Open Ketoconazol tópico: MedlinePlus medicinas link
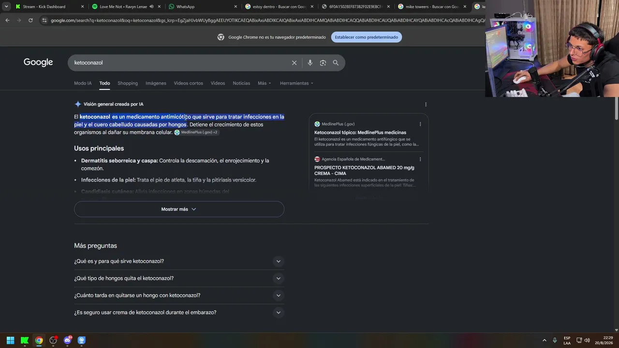This screenshot has width=619, height=348. point(360,132)
